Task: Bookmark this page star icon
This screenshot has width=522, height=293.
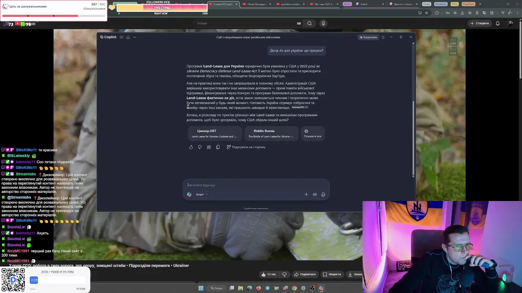Action: coord(427,13)
